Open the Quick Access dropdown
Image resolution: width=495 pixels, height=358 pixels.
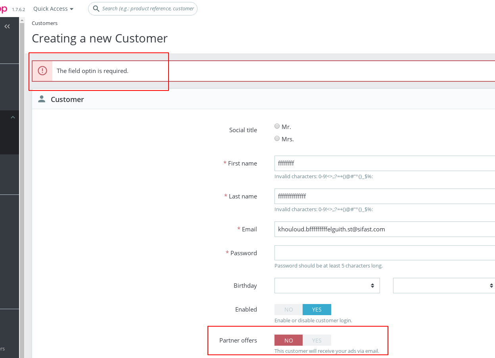coord(53,9)
